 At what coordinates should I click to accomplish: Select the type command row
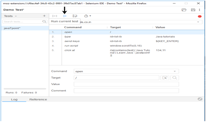point(127,37)
